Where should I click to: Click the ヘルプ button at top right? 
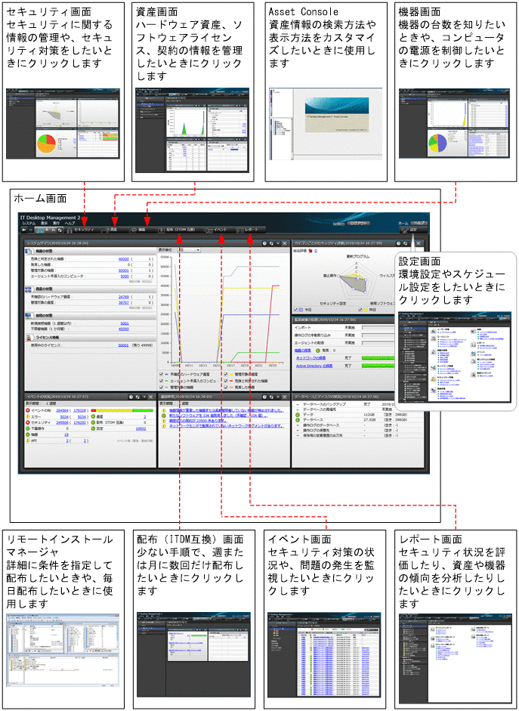coord(419,224)
